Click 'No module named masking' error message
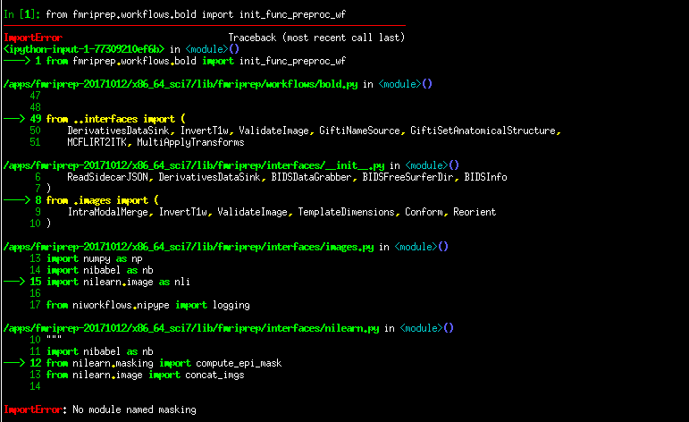The image size is (689, 422). tap(134, 409)
